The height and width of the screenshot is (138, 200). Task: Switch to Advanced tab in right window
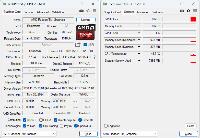[x=143, y=12]
